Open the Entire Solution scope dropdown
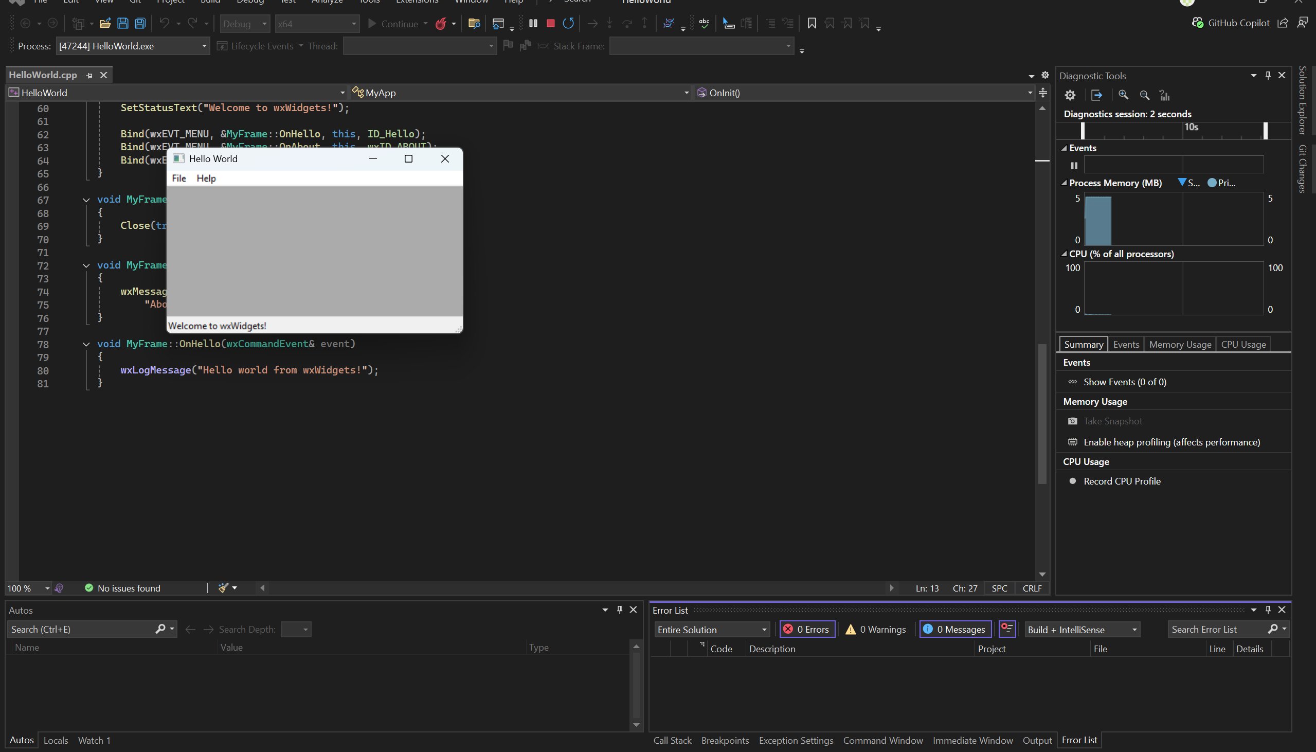 [x=711, y=629]
